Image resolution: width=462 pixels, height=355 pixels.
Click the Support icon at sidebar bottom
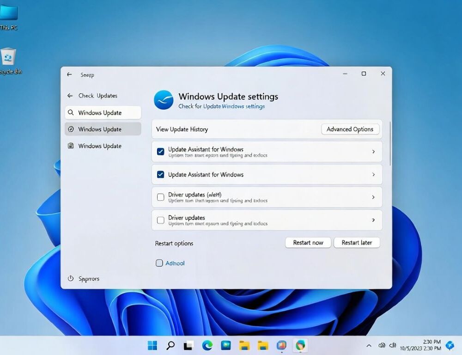tap(70, 278)
